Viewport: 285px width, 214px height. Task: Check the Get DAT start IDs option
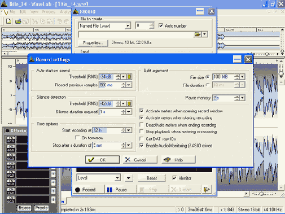click(142, 139)
